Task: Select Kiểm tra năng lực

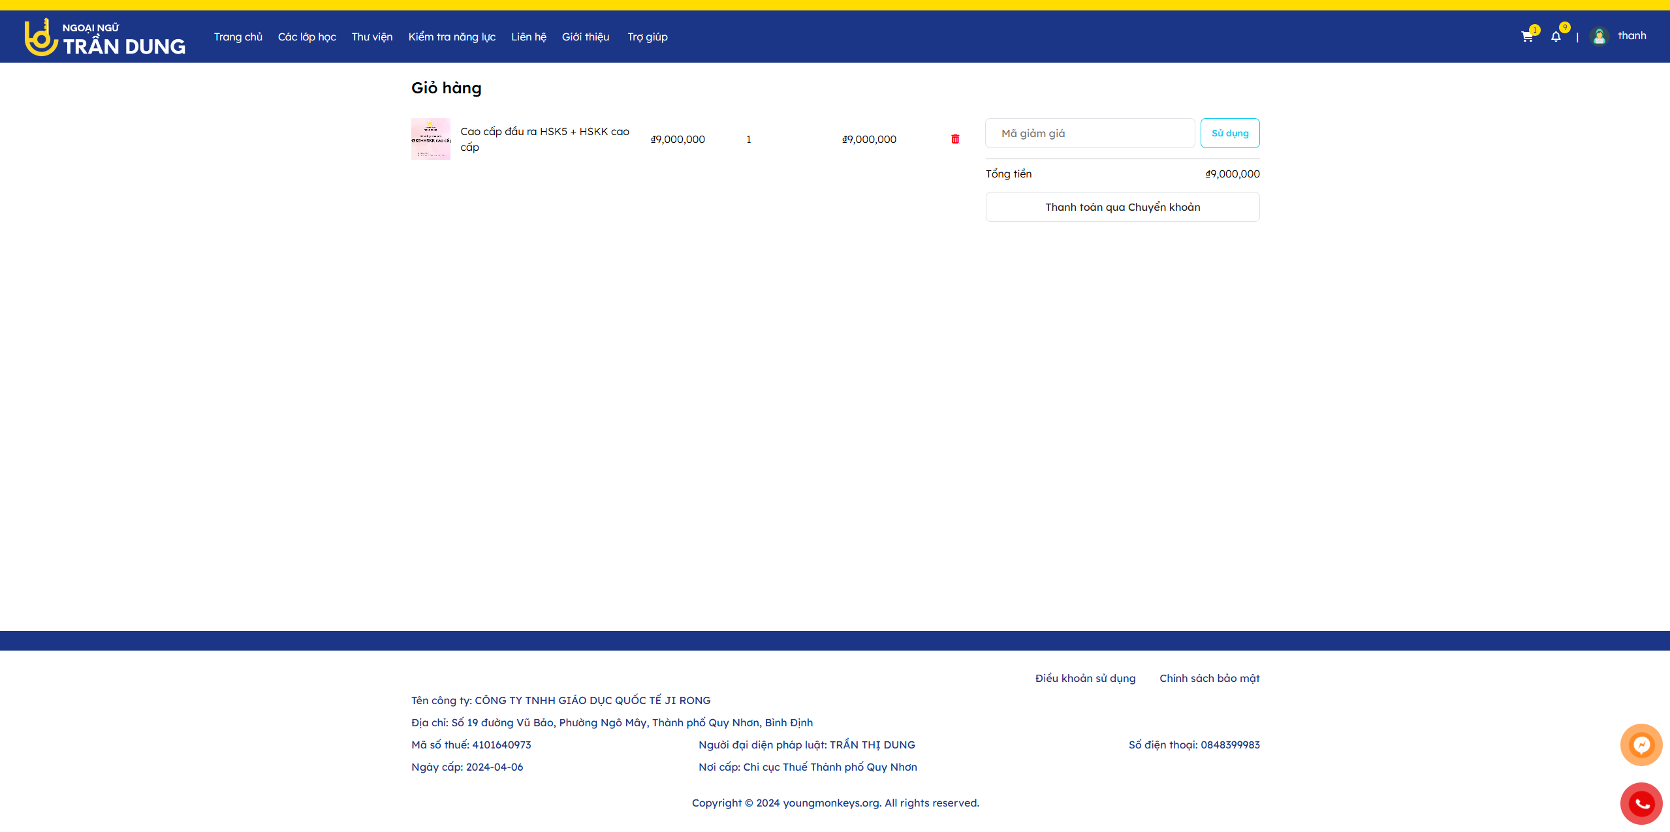Action: pos(452,37)
